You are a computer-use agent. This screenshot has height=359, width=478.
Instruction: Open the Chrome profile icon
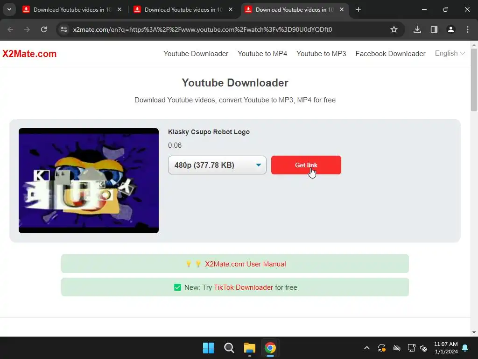pos(451,29)
